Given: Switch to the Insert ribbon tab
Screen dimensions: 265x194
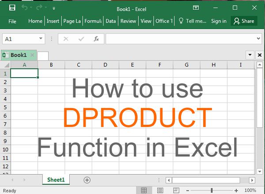Looking at the screenshot, I should [x=53, y=21].
